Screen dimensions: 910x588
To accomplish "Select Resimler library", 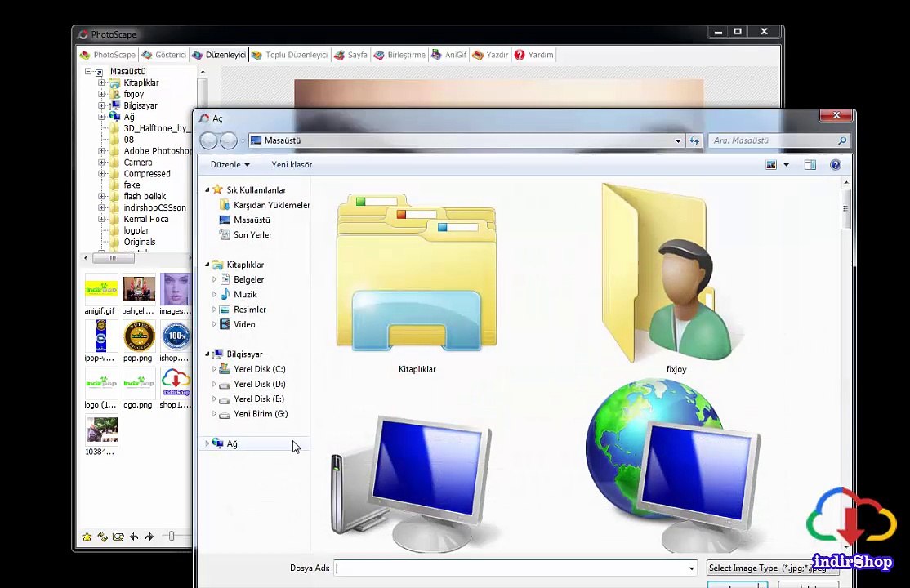I will coord(243,310).
